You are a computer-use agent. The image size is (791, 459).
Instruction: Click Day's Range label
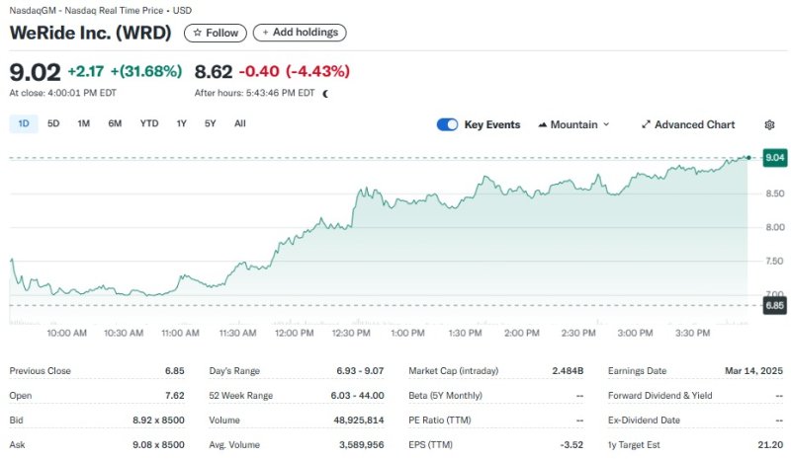[x=234, y=371]
